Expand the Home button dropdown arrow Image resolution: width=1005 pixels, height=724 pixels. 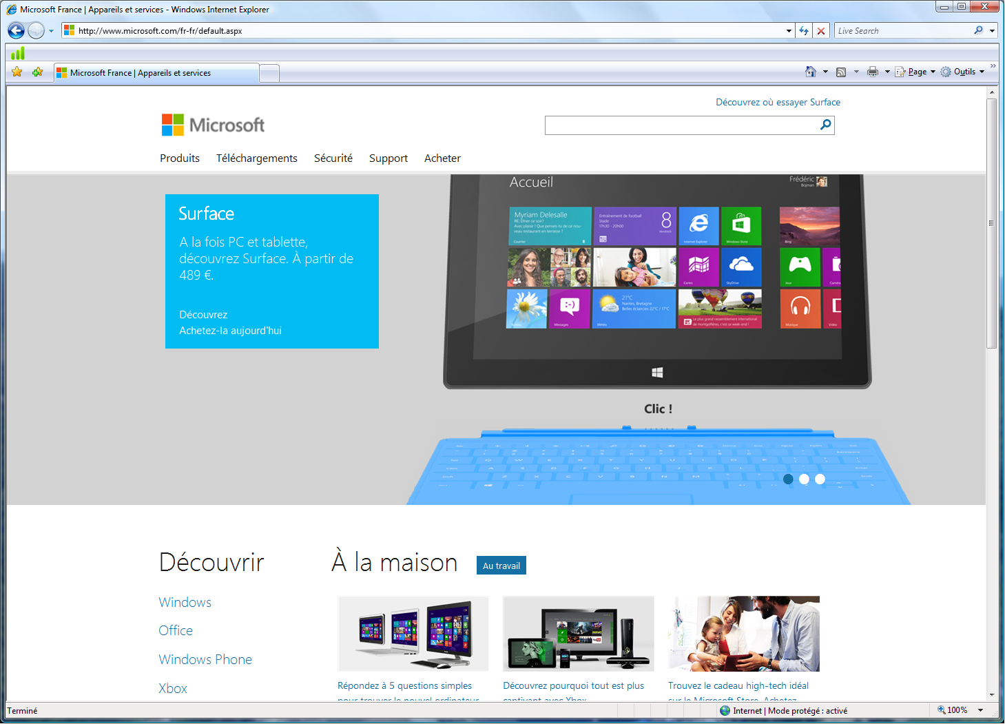pyautogui.click(x=825, y=72)
